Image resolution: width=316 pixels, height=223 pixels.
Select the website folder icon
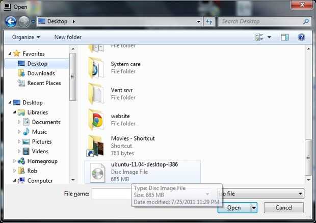[x=96, y=120]
